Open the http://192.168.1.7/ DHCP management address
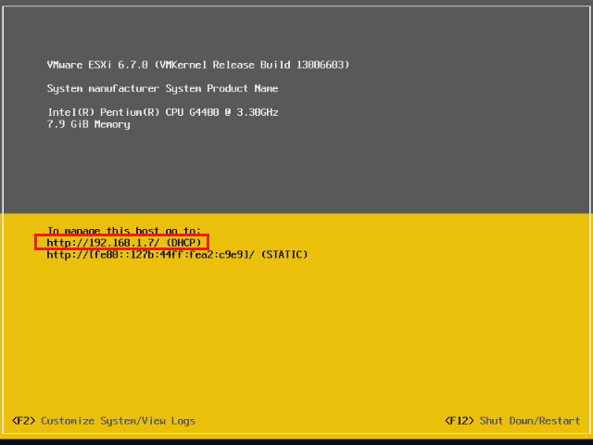 coord(124,243)
